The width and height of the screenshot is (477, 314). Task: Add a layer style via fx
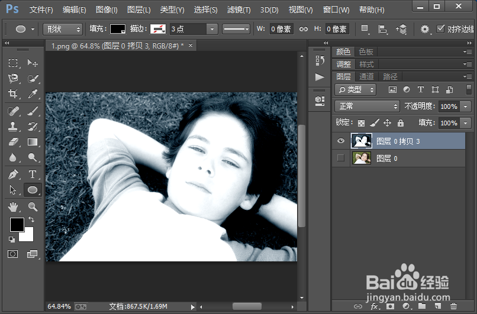(375, 306)
